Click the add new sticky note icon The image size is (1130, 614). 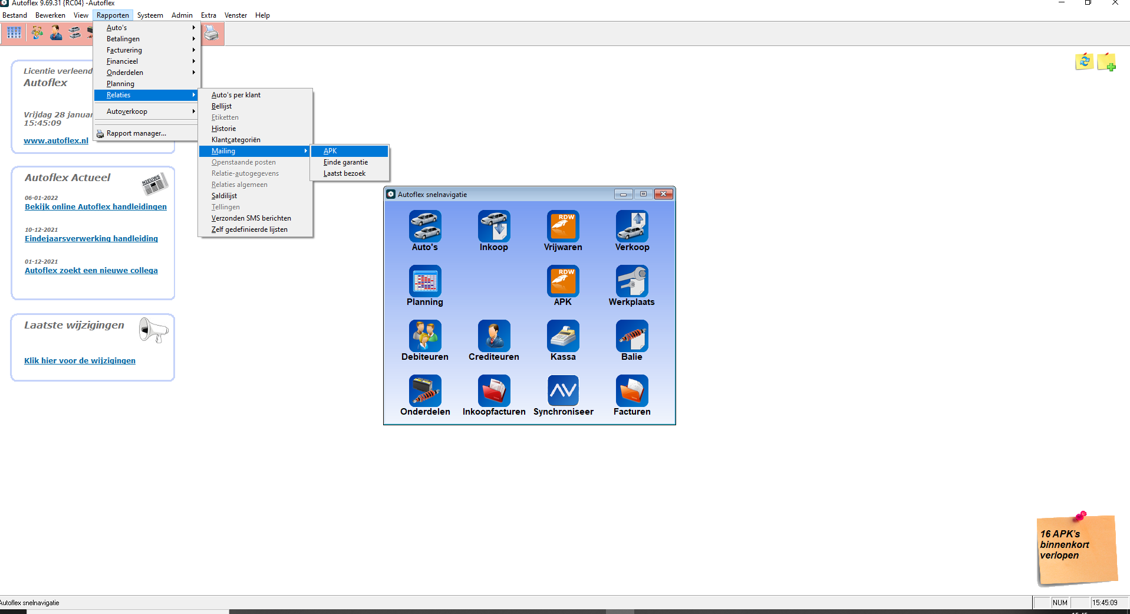[1106, 61]
